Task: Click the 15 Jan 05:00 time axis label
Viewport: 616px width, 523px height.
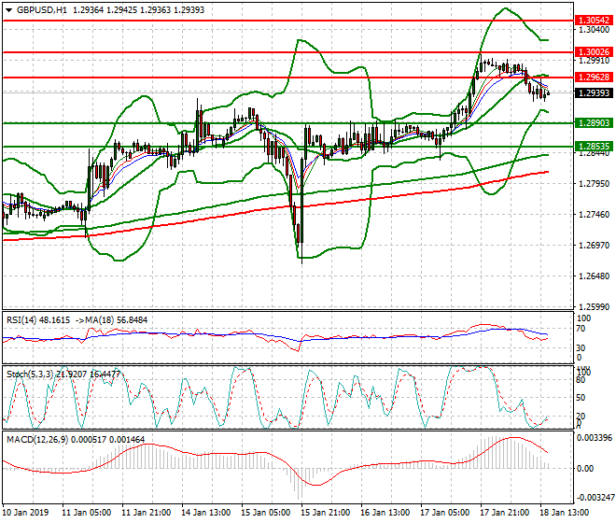Action: 266,513
